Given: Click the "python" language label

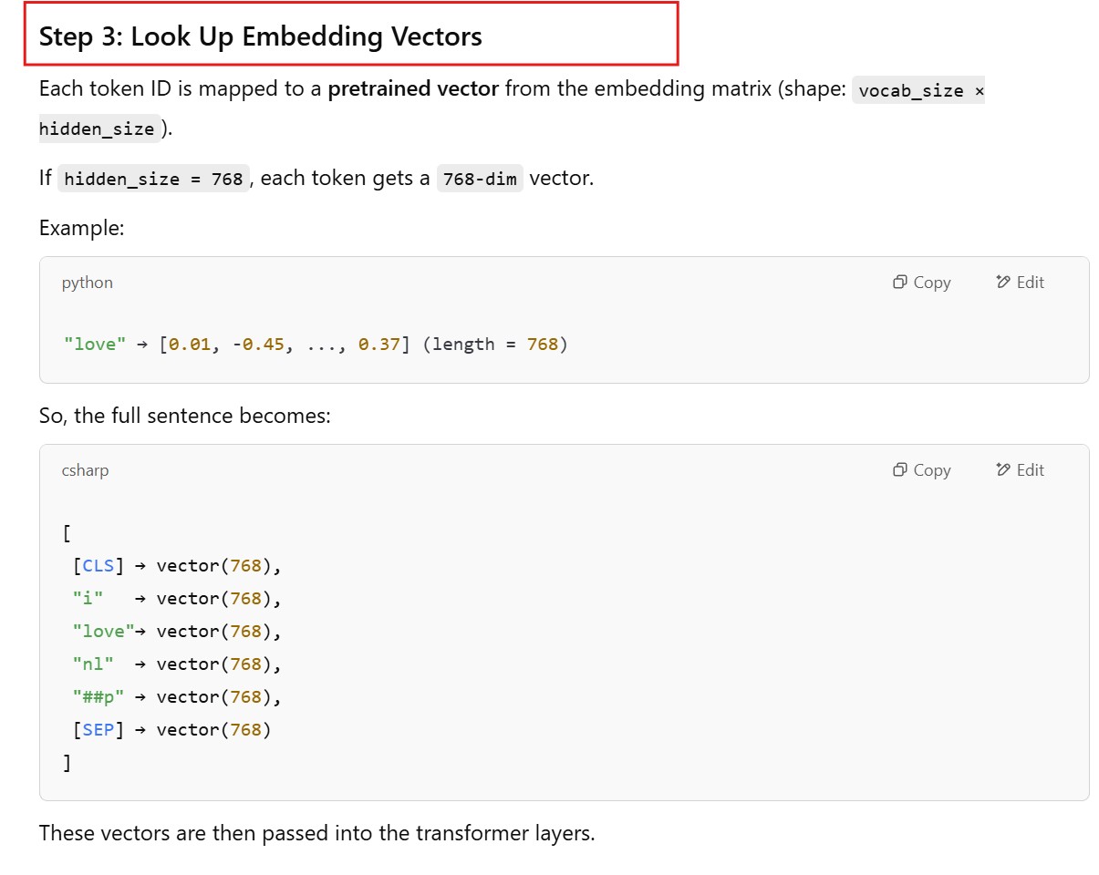Looking at the screenshot, I should click(88, 283).
